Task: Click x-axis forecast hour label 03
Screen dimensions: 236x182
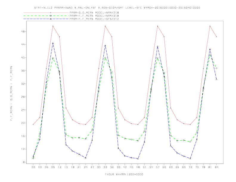Action: coord(40,167)
